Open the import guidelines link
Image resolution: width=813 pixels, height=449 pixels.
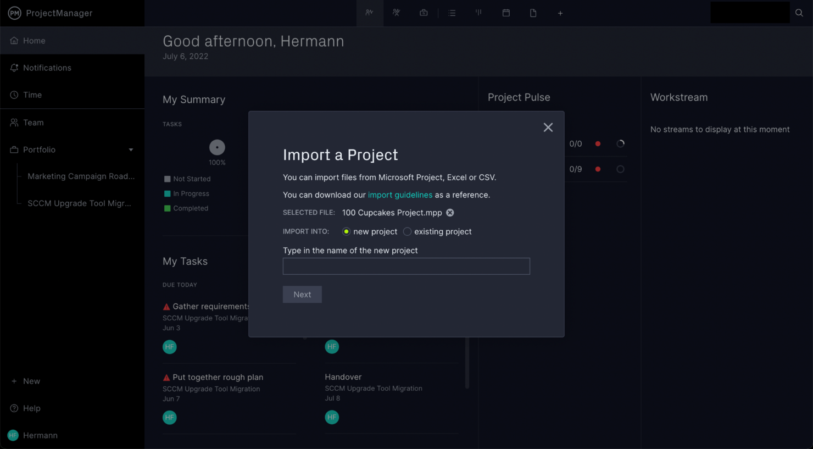pos(400,195)
